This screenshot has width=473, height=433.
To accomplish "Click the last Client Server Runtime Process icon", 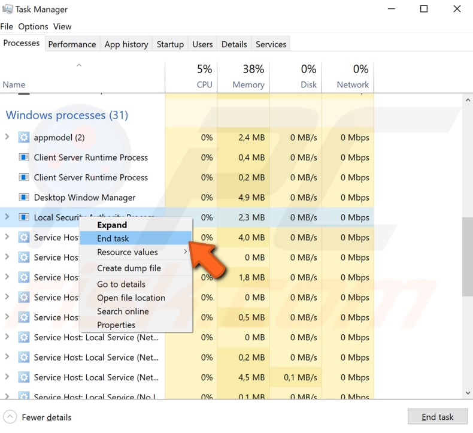I will (24, 178).
